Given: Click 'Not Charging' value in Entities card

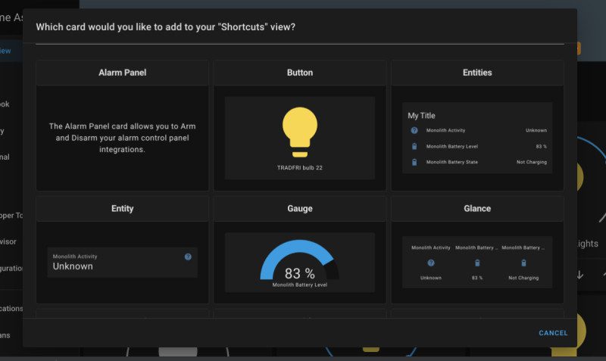Looking at the screenshot, I should pos(532,162).
